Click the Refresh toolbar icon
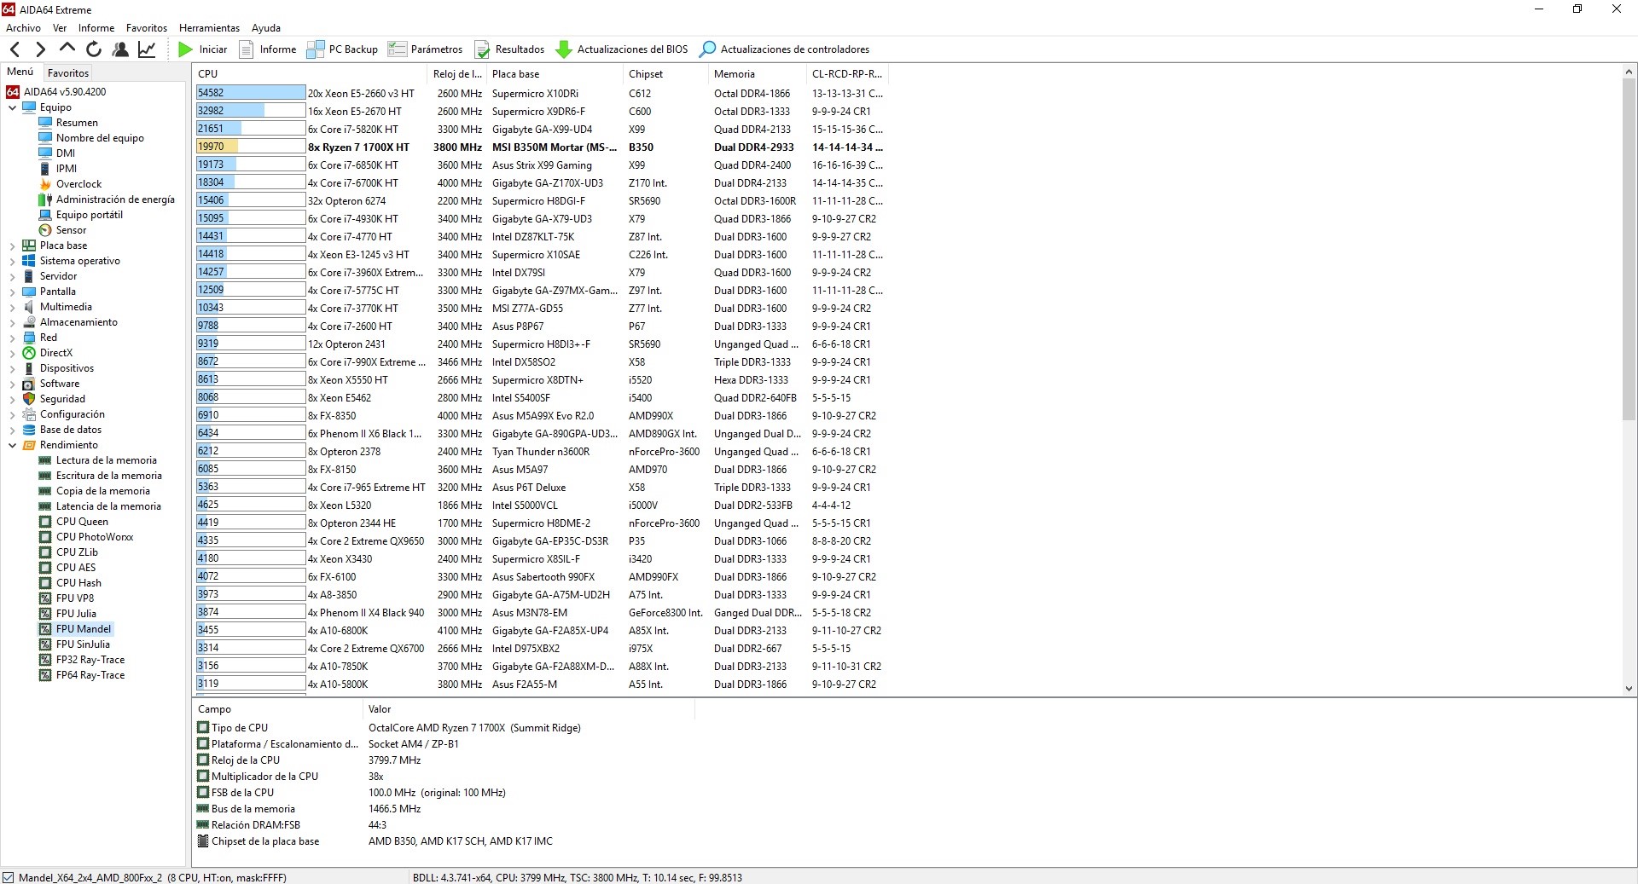This screenshot has height=884, width=1638. tap(94, 49)
